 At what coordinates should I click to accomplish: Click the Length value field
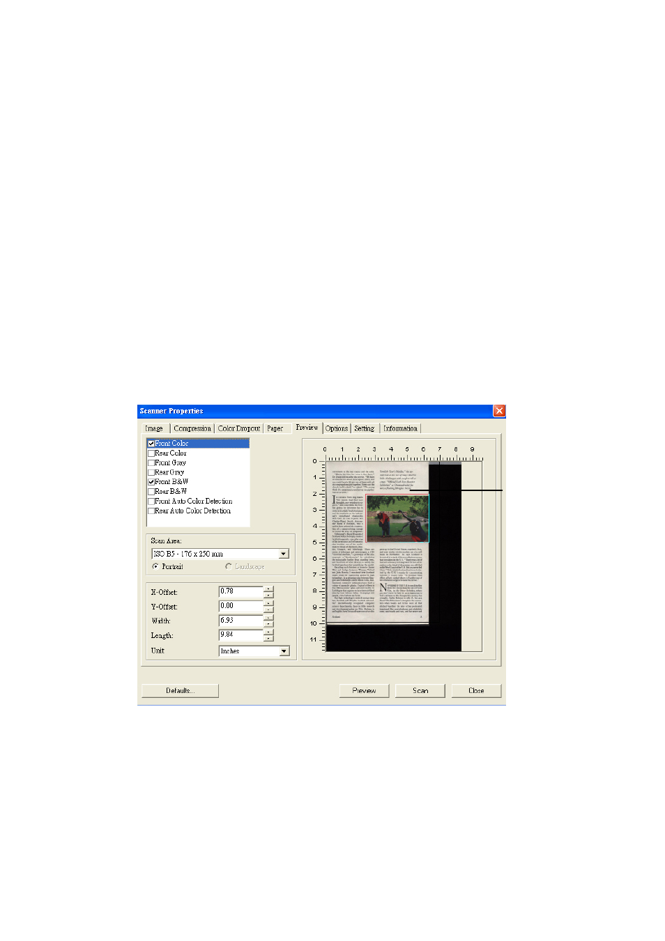point(241,635)
